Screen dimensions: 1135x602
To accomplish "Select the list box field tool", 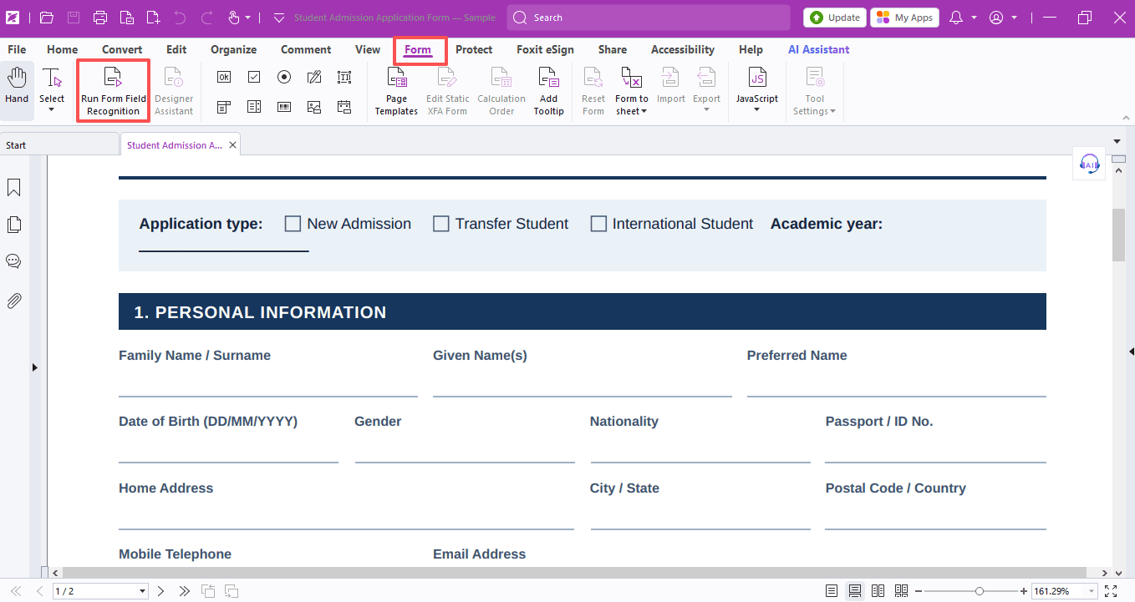I will [x=254, y=107].
